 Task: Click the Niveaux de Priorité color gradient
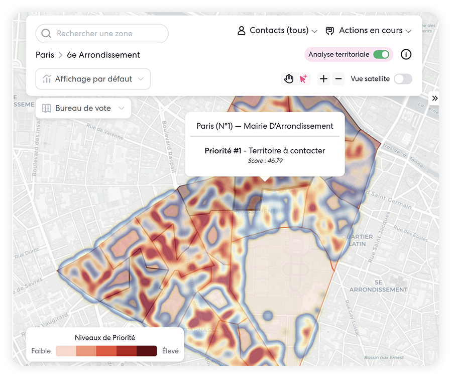106,351
